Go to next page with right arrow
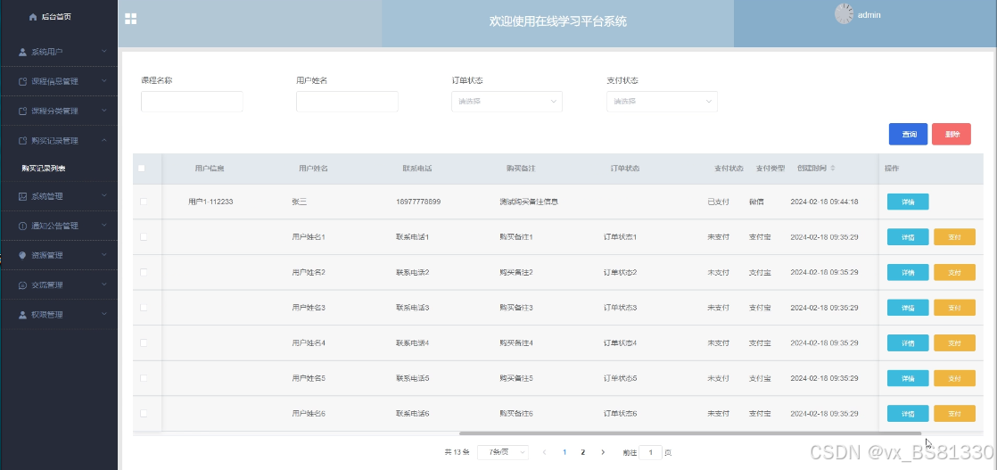 pos(603,452)
